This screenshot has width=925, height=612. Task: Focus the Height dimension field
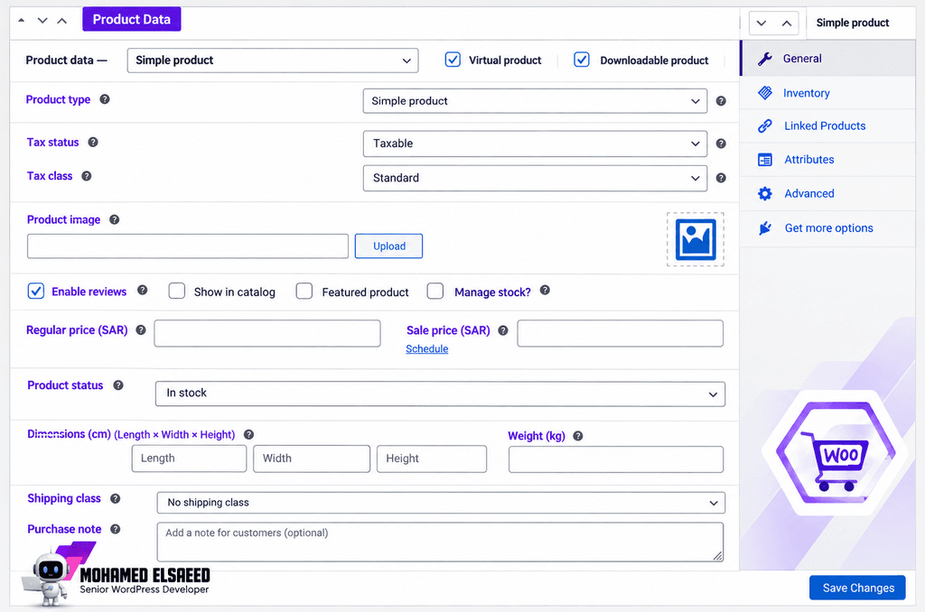pyautogui.click(x=432, y=459)
